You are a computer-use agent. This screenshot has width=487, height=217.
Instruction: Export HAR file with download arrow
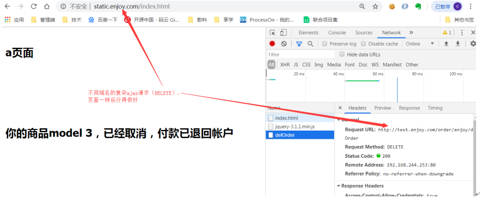[458, 44]
